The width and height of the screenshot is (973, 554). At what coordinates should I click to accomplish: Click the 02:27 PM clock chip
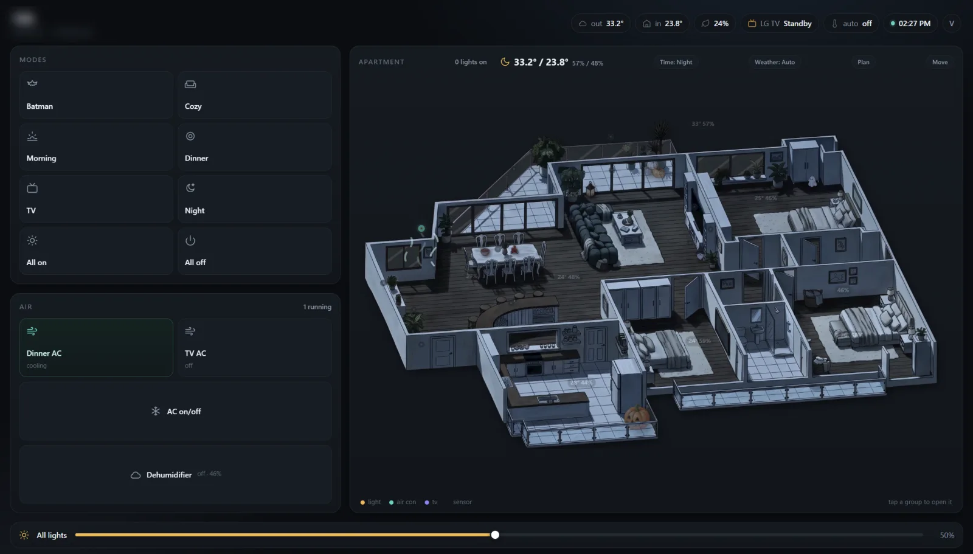tap(910, 24)
